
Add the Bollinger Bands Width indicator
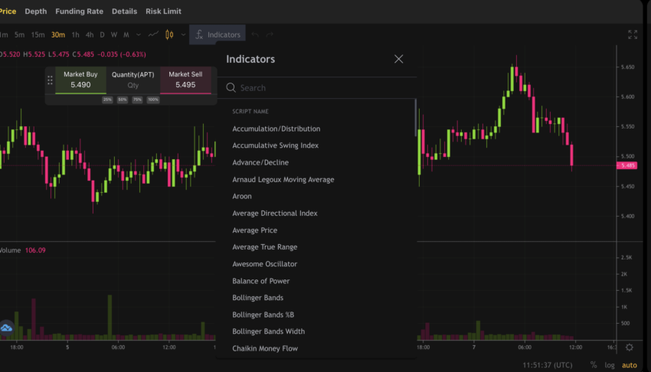pos(268,331)
